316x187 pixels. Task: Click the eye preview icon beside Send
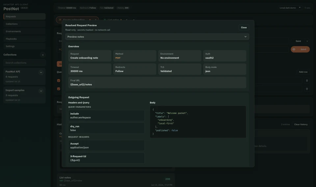tap(294, 49)
